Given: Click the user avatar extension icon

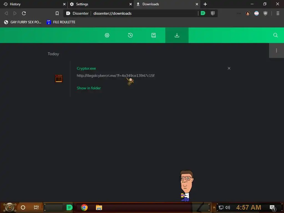Looking at the screenshot, I should (x=248, y=13).
